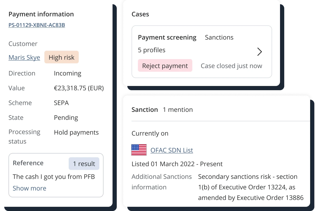This screenshot has height=211, width=317.
Task: Click the 1 result badge
Action: (84, 164)
